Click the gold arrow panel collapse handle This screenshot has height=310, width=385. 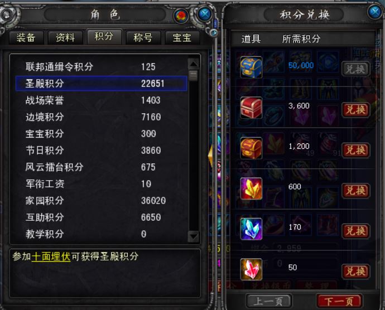pyautogui.click(x=210, y=156)
